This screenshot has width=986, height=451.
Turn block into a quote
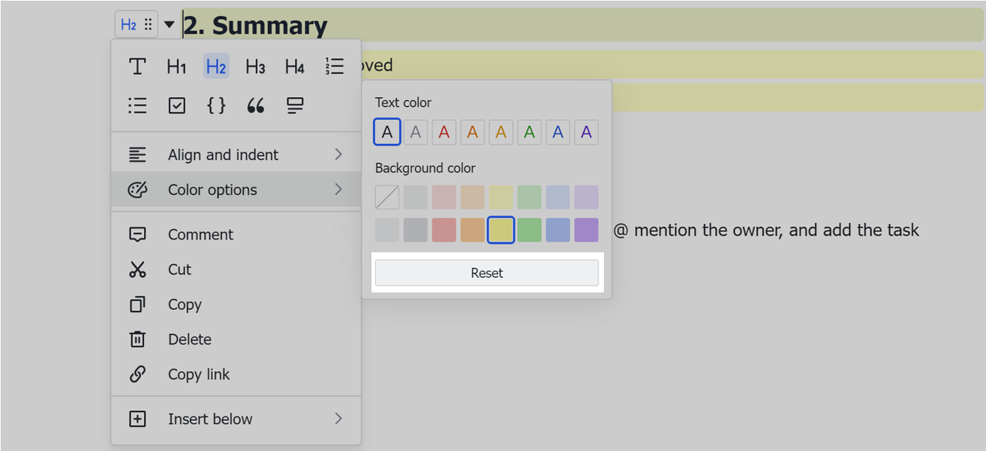(256, 105)
